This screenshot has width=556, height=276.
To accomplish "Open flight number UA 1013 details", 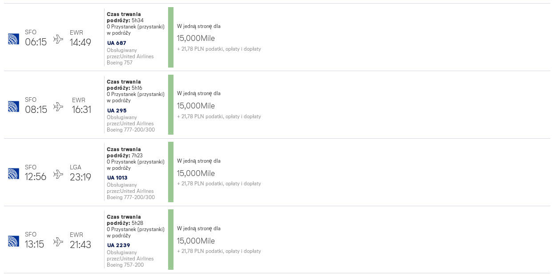I will pos(117,178).
